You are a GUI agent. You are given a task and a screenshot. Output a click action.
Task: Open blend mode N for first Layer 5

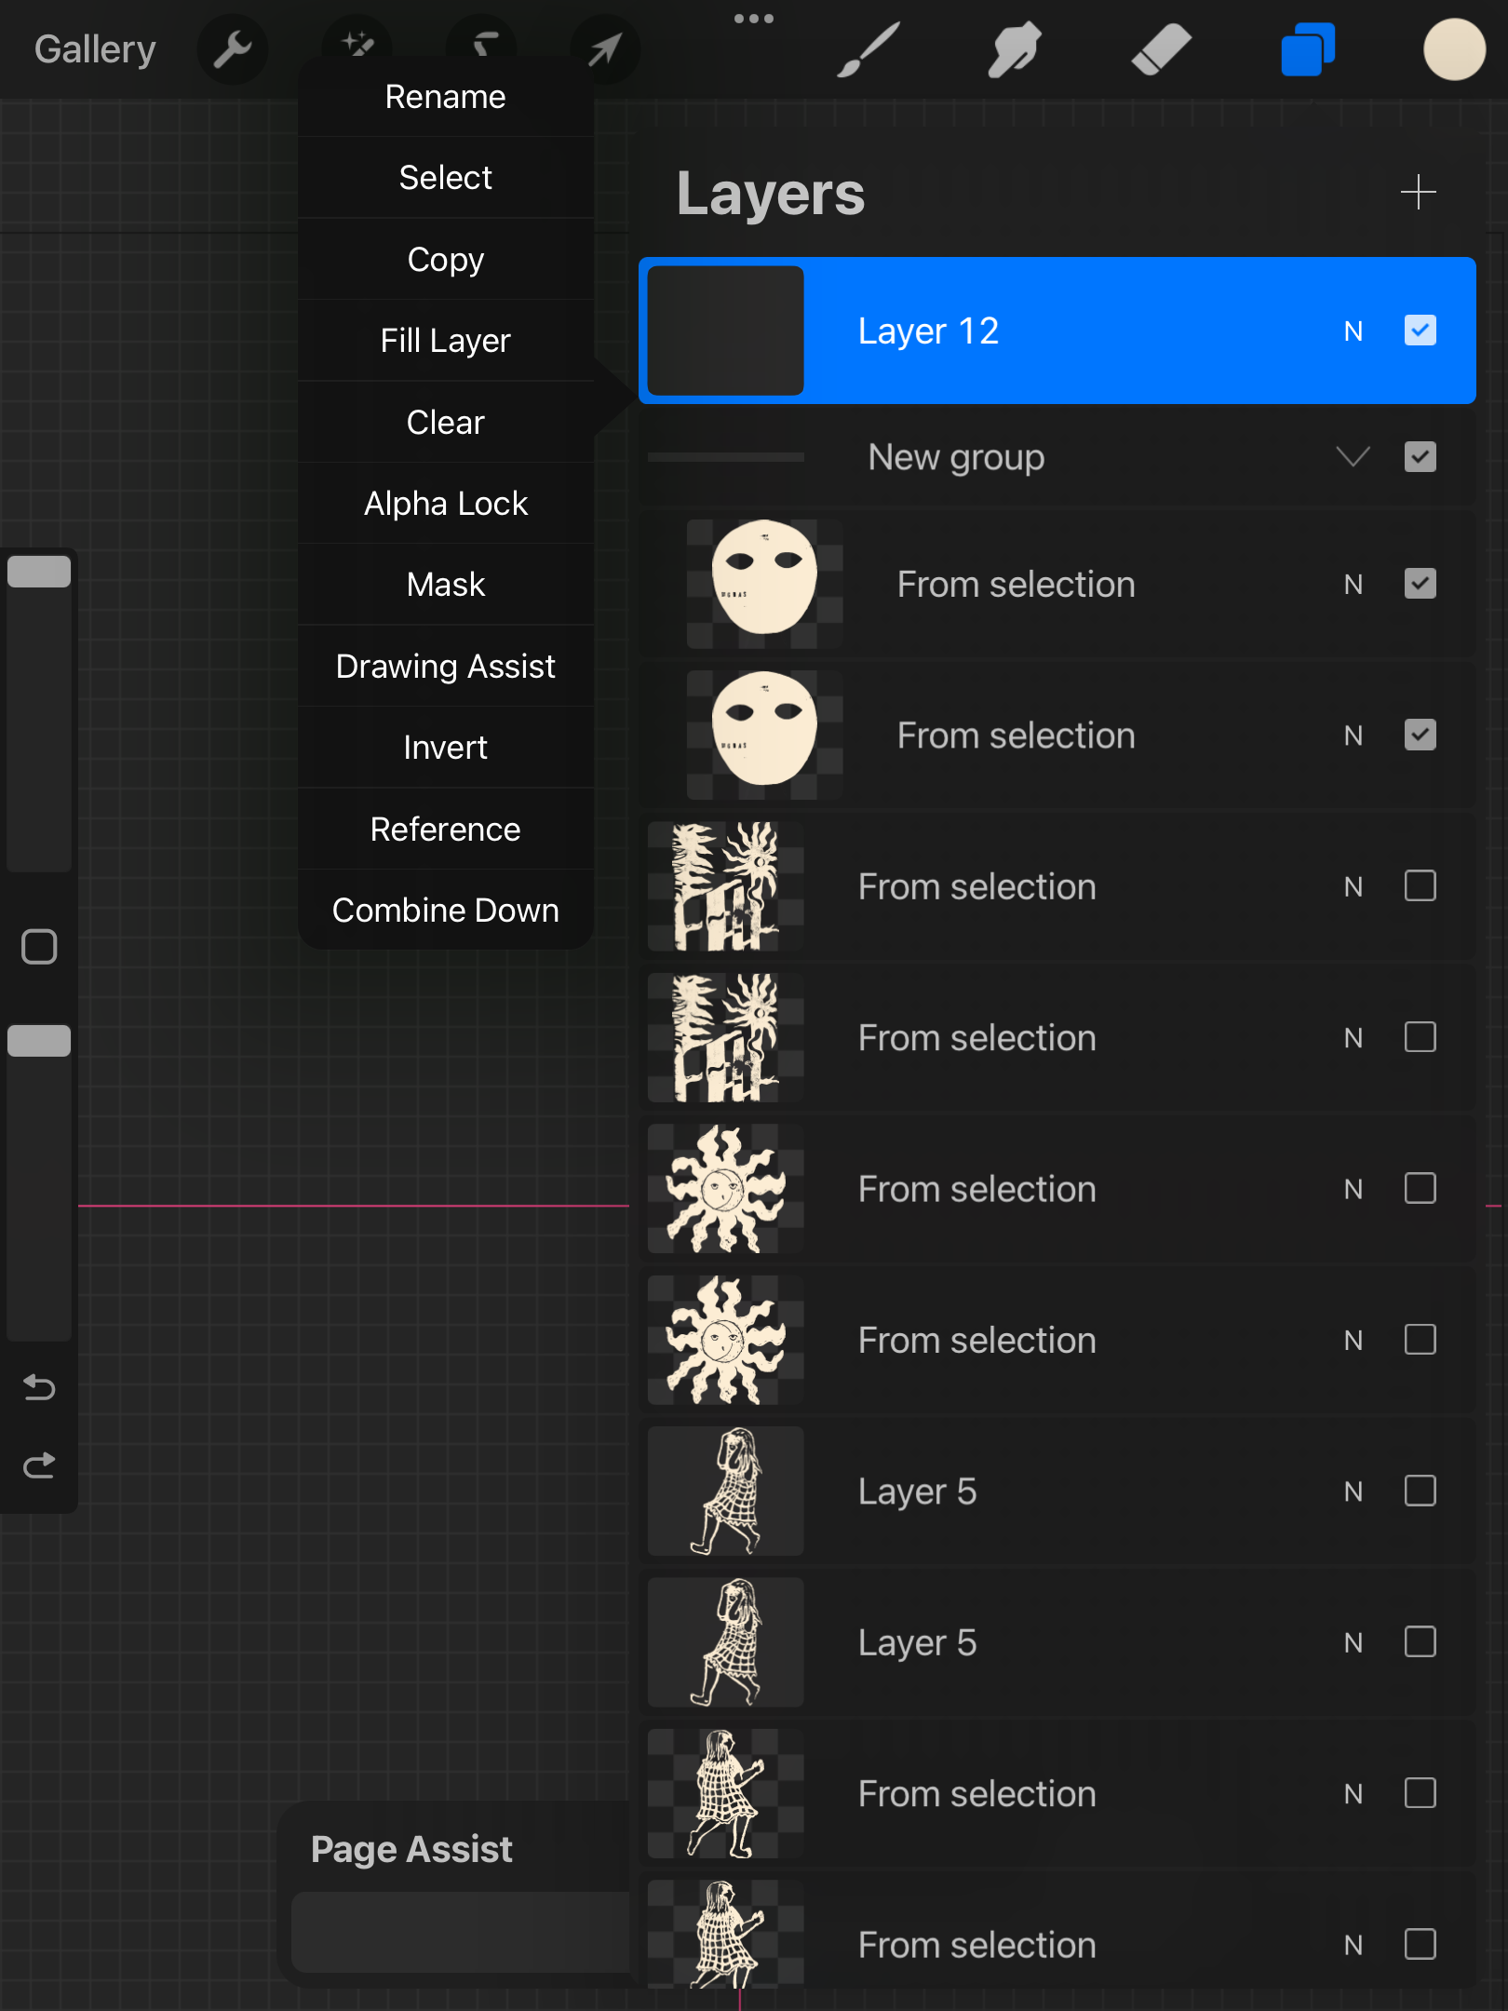[x=1353, y=1491]
